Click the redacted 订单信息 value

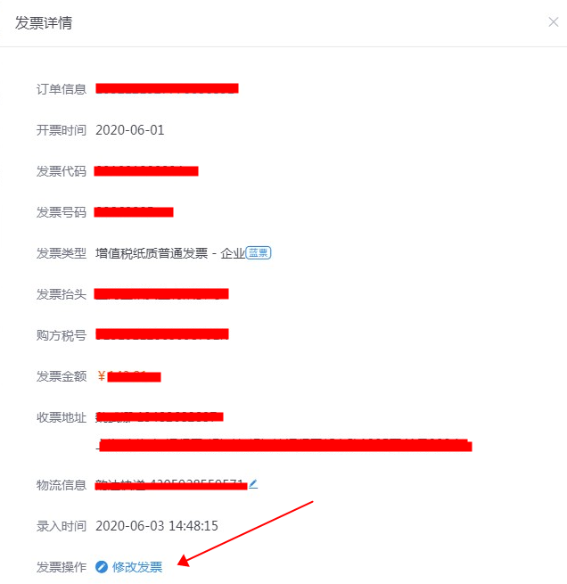point(168,88)
